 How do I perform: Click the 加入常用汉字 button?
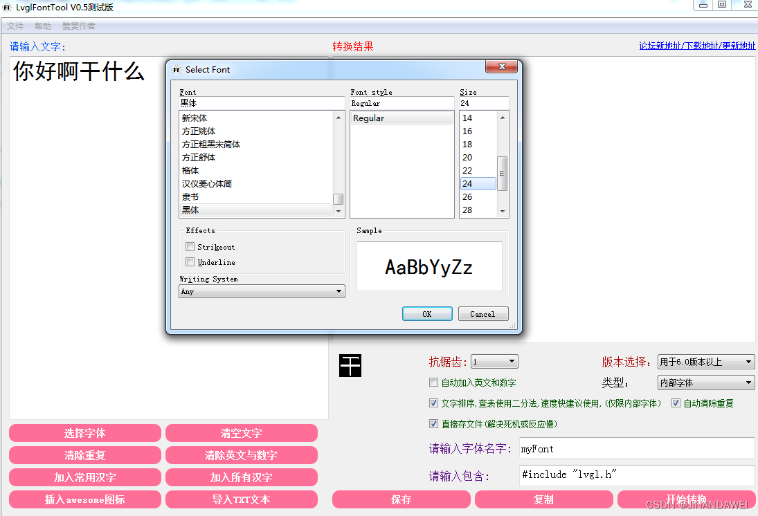point(84,477)
